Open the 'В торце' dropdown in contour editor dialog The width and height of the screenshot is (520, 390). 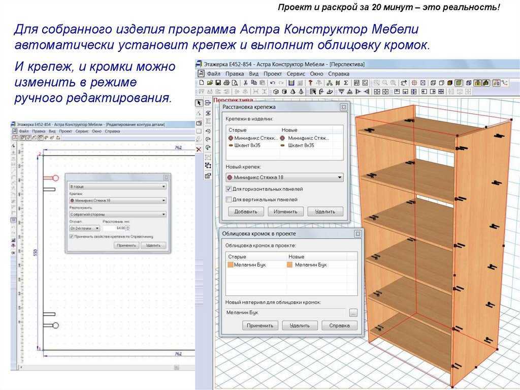click(118, 187)
